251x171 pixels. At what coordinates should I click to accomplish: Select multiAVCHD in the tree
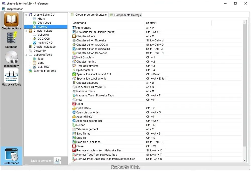[x=45, y=43]
